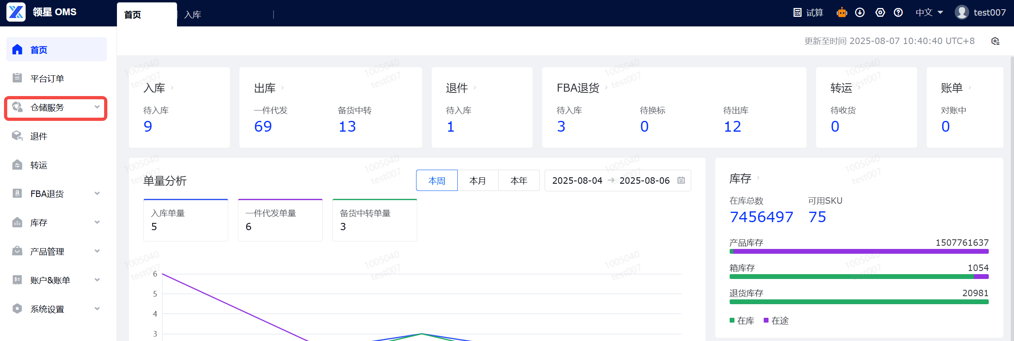Click the 待入库 value 9 under 入库
Viewport: 1014px width, 341px height.
click(148, 126)
